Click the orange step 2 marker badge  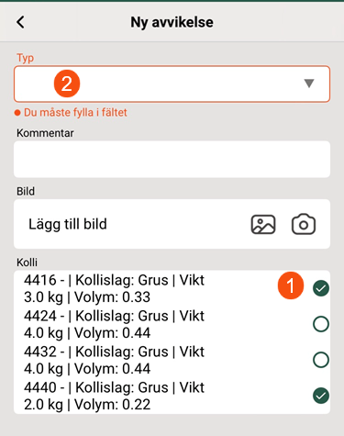[67, 84]
